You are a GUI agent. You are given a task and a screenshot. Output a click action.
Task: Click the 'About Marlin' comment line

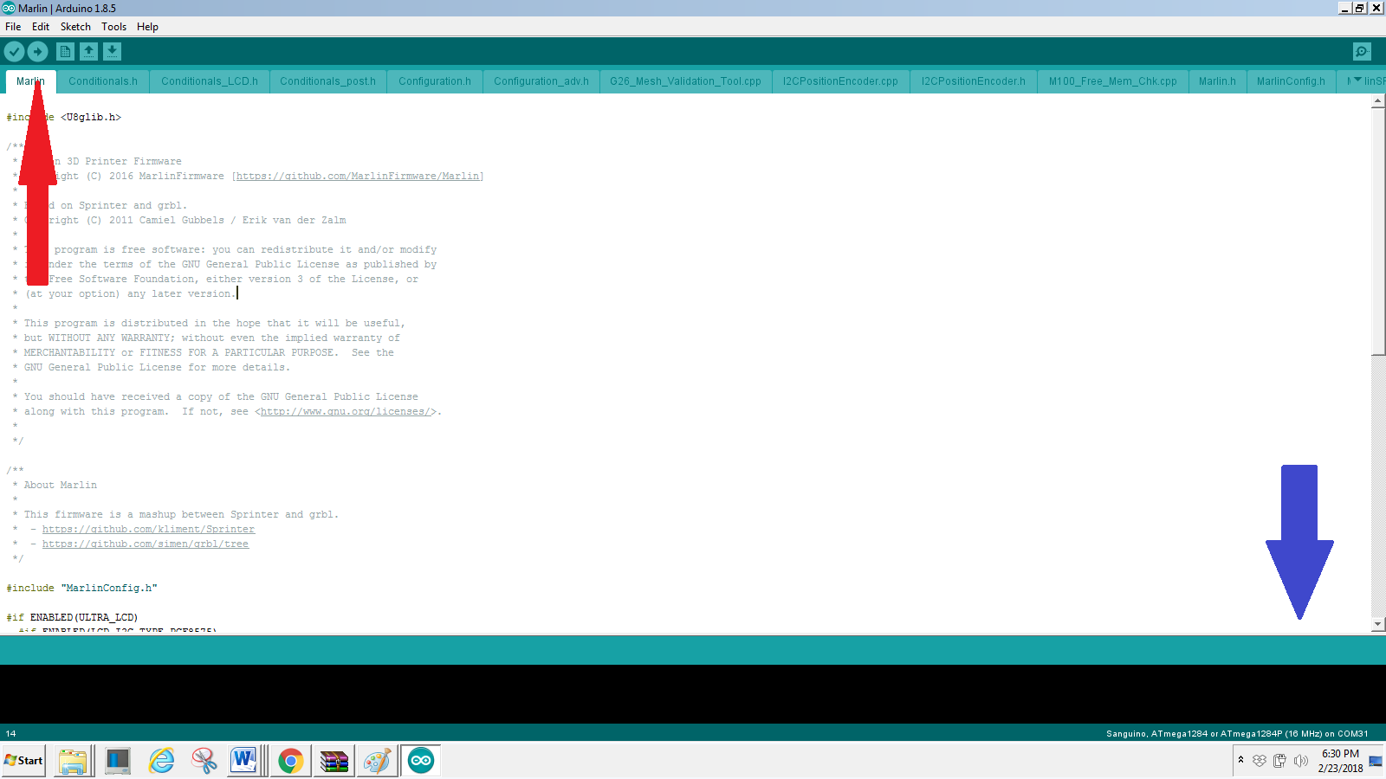pyautogui.click(x=61, y=485)
